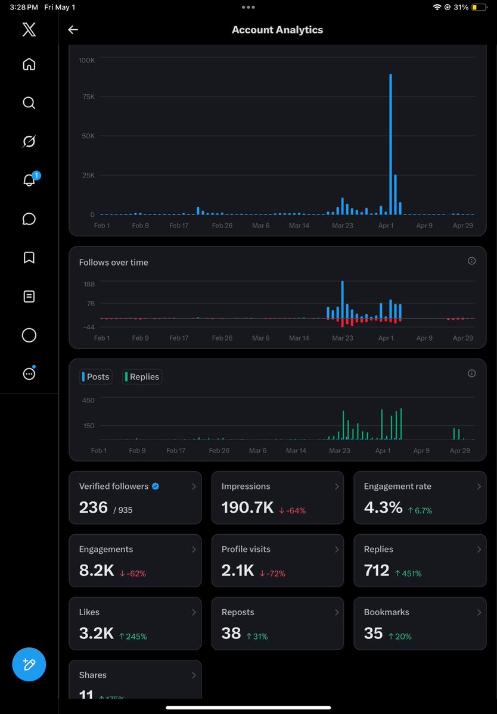This screenshot has width=497, height=714.
Task: Open Grok from the sidebar
Action: (x=29, y=142)
